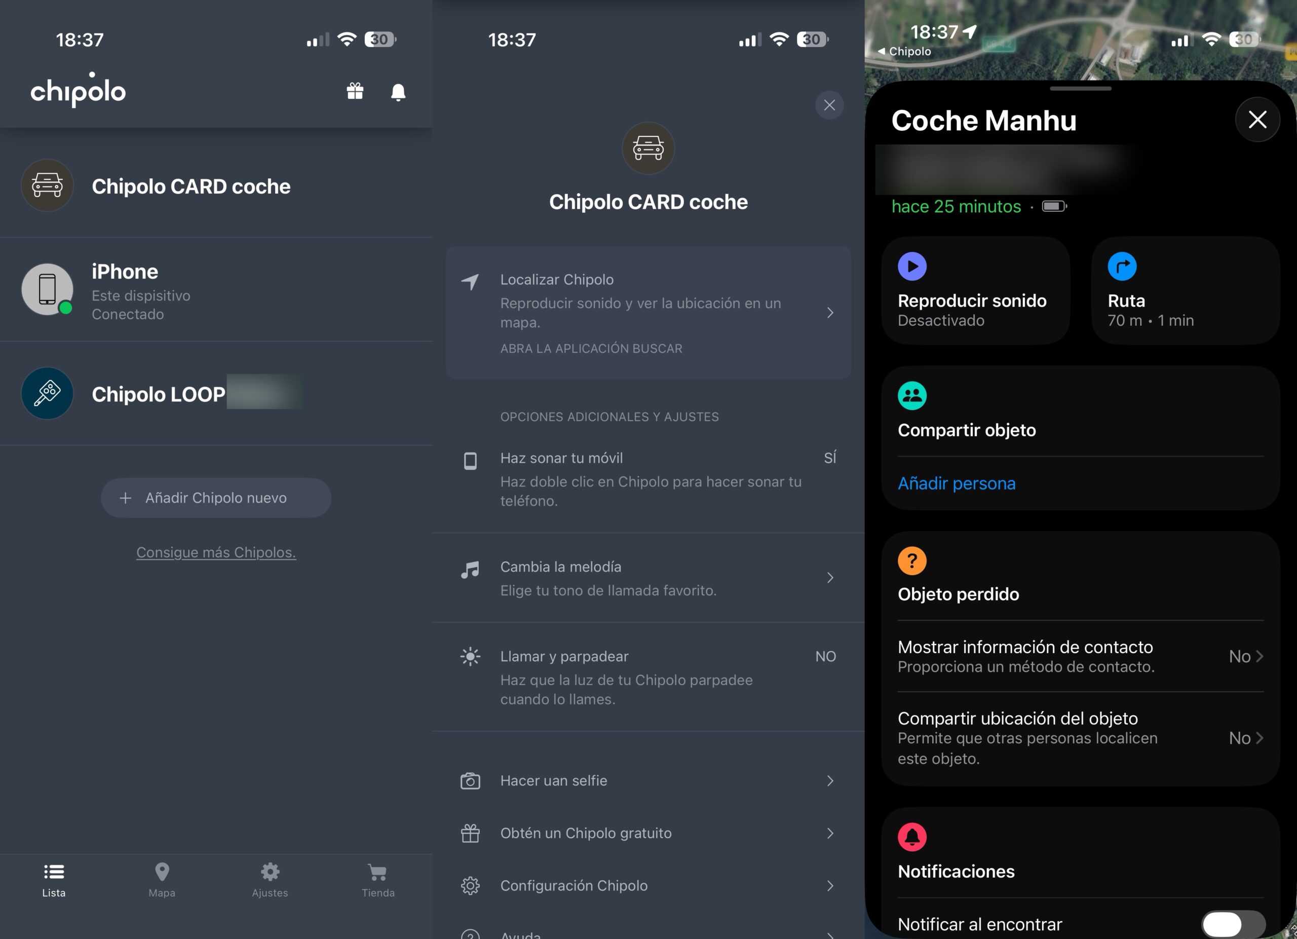Tap the red bell Notificaciones icon
Viewport: 1297px width, 939px height.
click(x=912, y=837)
